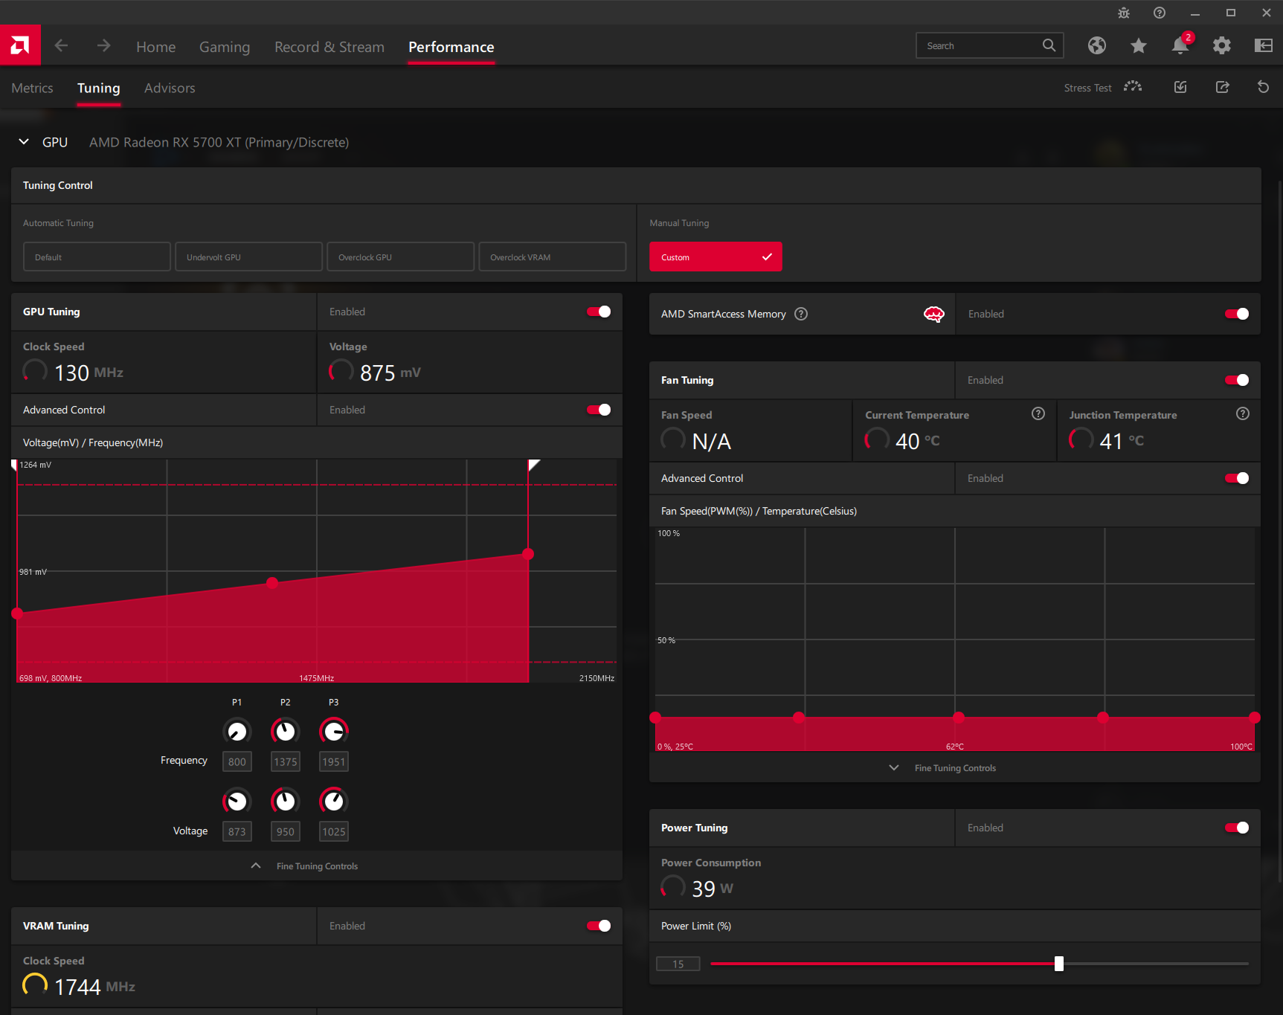This screenshot has width=1283, height=1015.
Task: Select the Overclock VRAM preset
Action: coord(552,257)
